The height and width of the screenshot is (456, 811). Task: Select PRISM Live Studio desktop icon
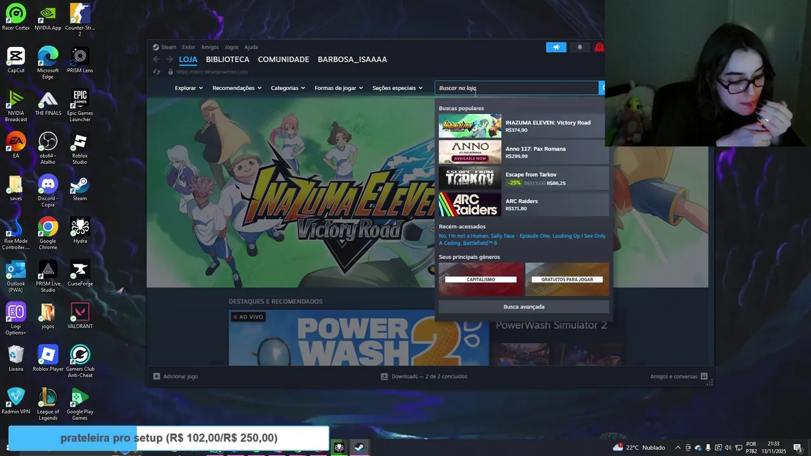48,276
